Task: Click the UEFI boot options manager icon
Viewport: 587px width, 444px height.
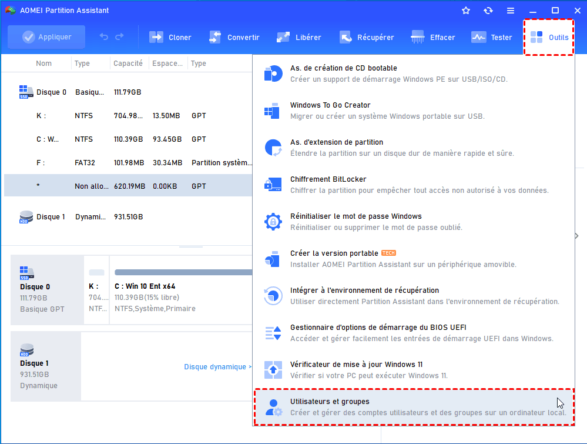Action: [273, 333]
